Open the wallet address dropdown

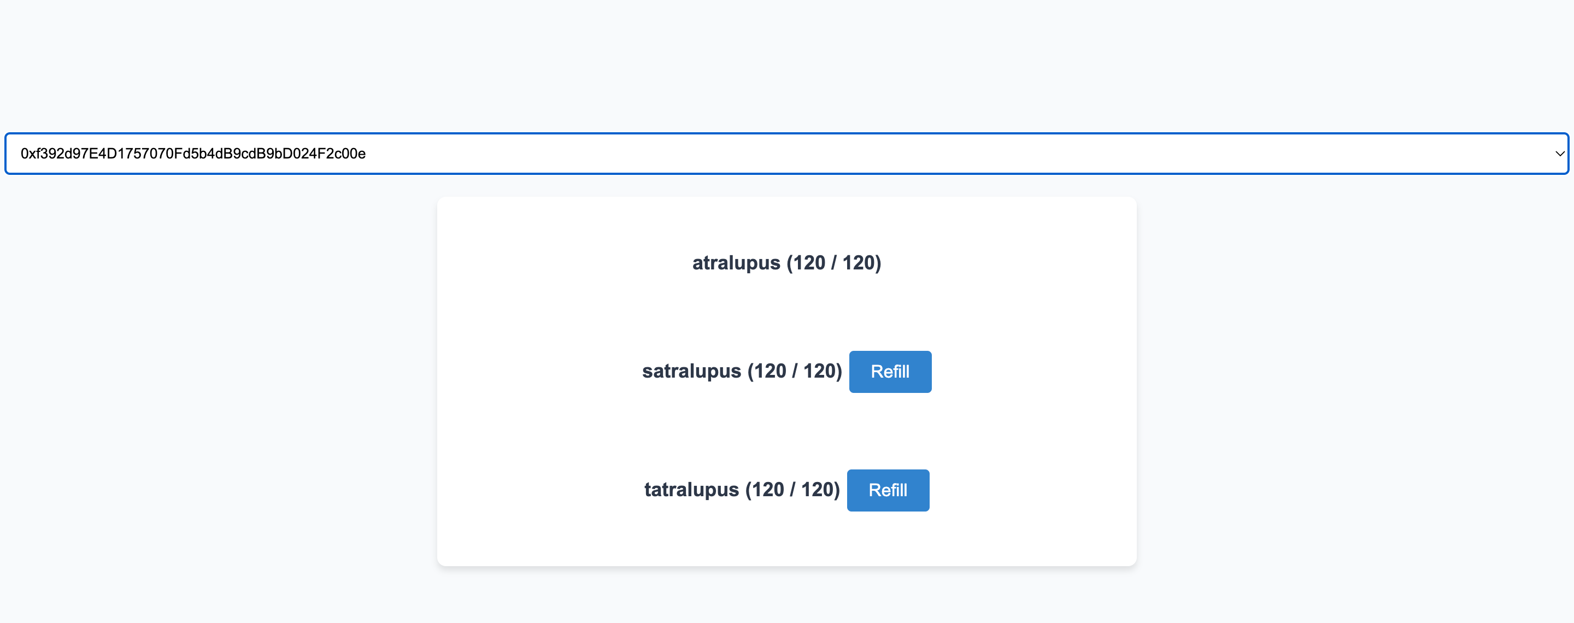click(x=786, y=154)
